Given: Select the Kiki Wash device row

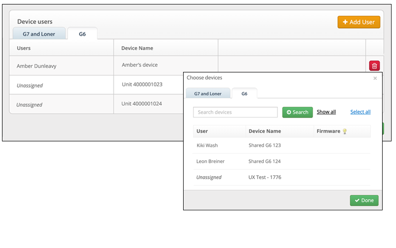Looking at the screenshot, I should click(x=281, y=145).
